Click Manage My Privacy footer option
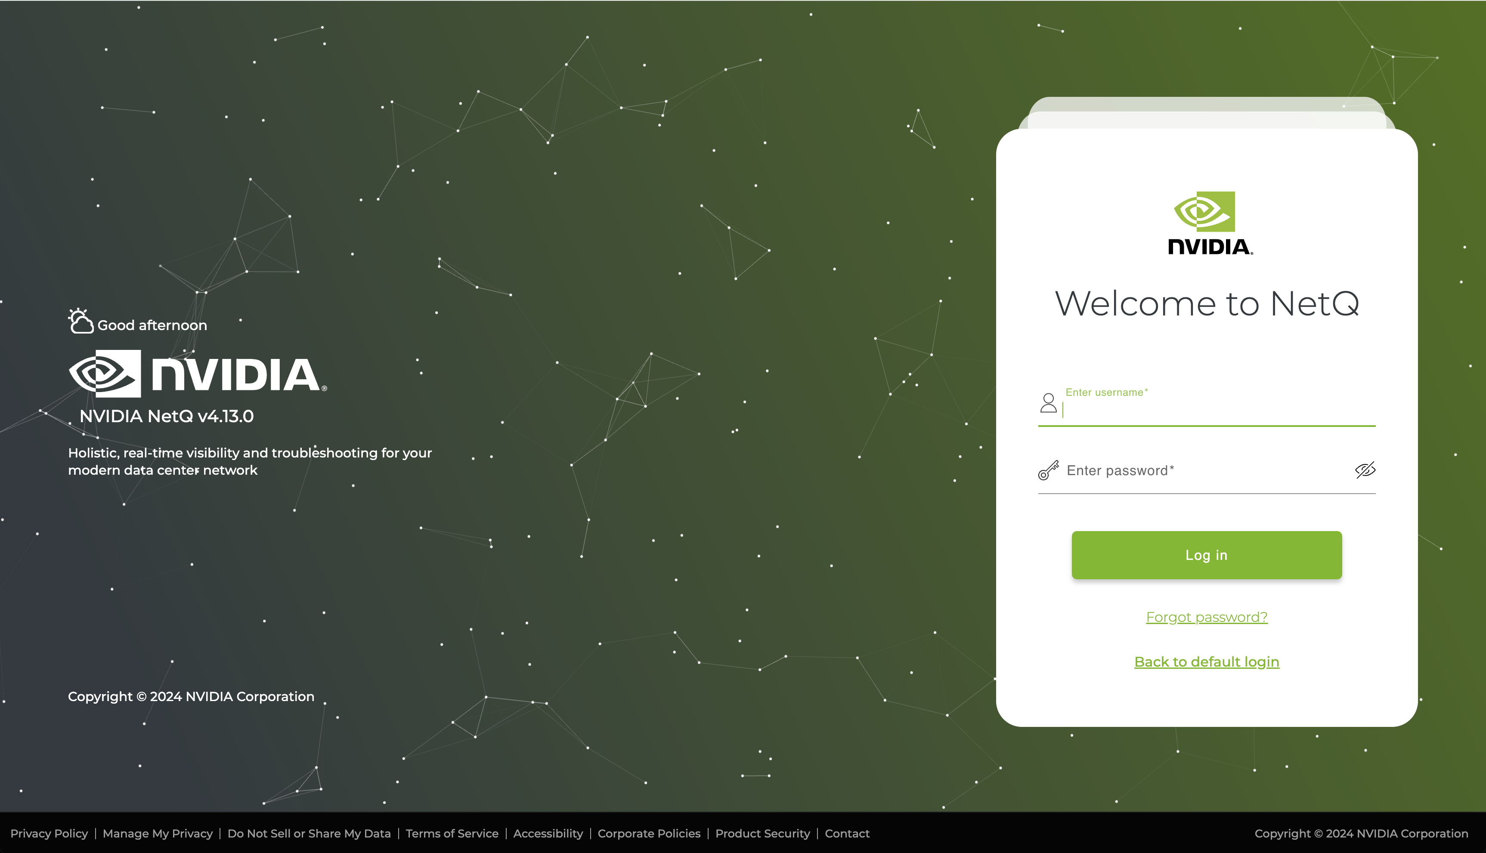Image resolution: width=1486 pixels, height=853 pixels. (x=158, y=834)
